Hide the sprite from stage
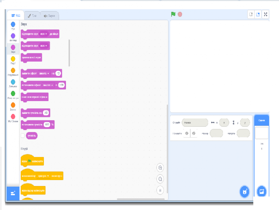279x210 pixels. pos(194,133)
